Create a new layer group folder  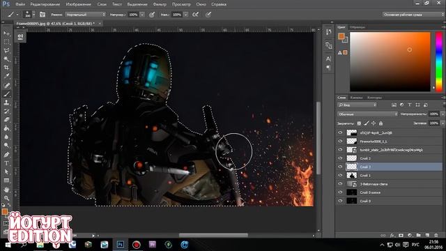point(418,236)
